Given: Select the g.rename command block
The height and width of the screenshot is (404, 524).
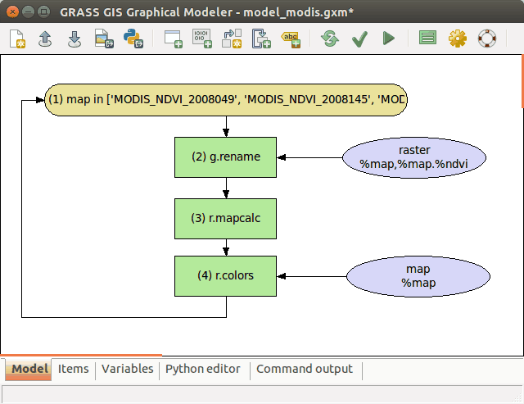Looking at the screenshot, I should pyautogui.click(x=226, y=157).
